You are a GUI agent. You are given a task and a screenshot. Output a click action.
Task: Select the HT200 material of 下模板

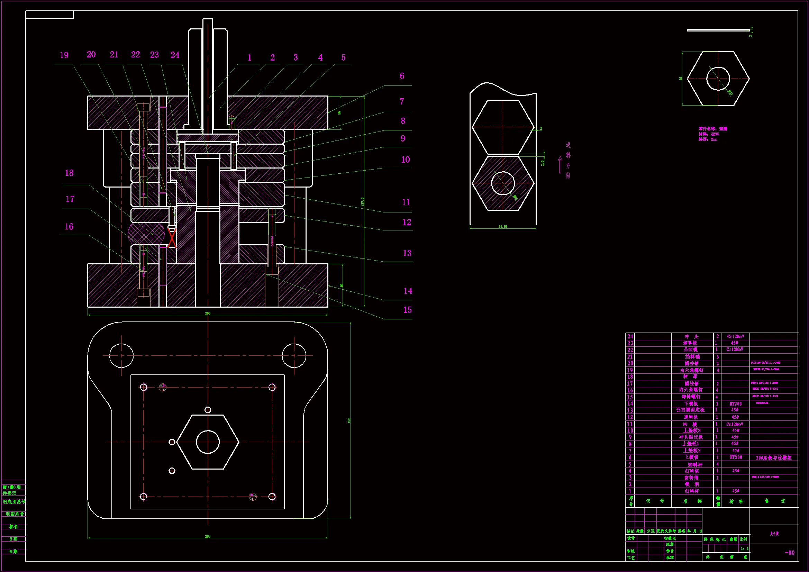click(735, 404)
